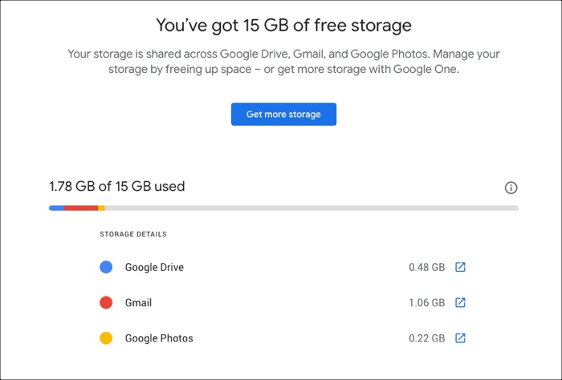Viewport: 562px width, 380px height.
Task: Click the red segment of storage bar
Action: 81,208
